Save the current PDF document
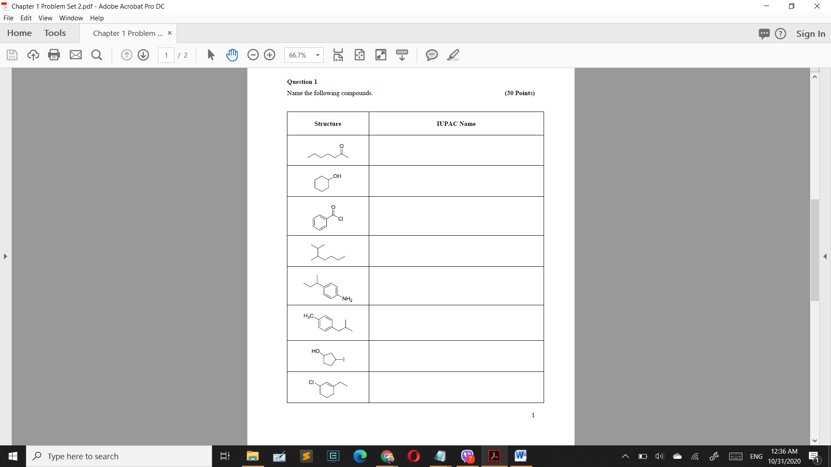 [12, 55]
